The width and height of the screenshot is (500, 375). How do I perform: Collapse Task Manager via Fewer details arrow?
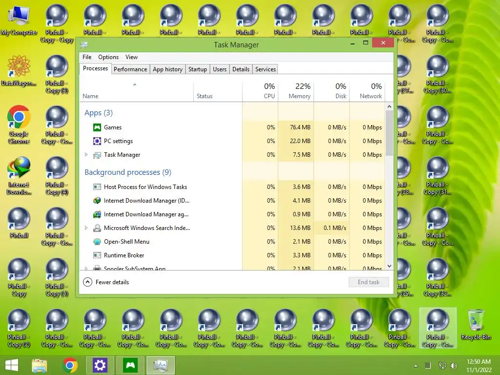point(87,282)
